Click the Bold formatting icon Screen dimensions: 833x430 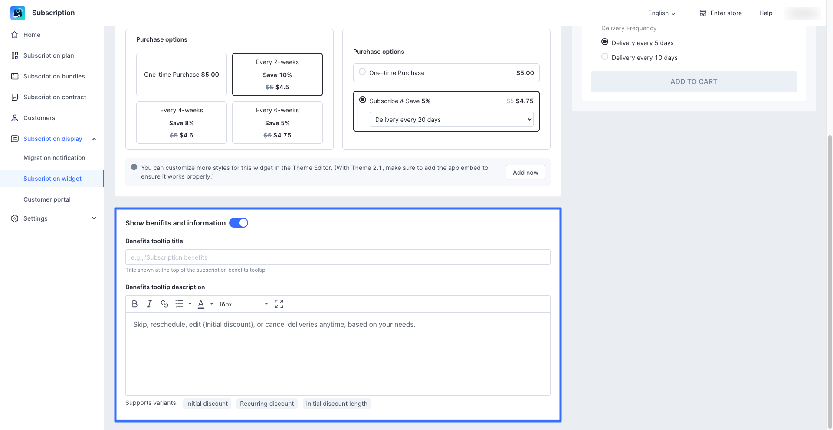[135, 304]
